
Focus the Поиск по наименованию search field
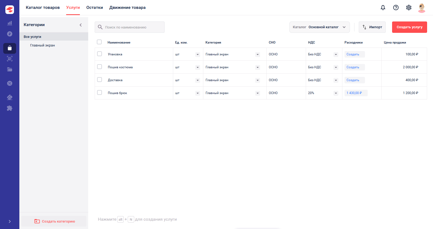pos(130,27)
